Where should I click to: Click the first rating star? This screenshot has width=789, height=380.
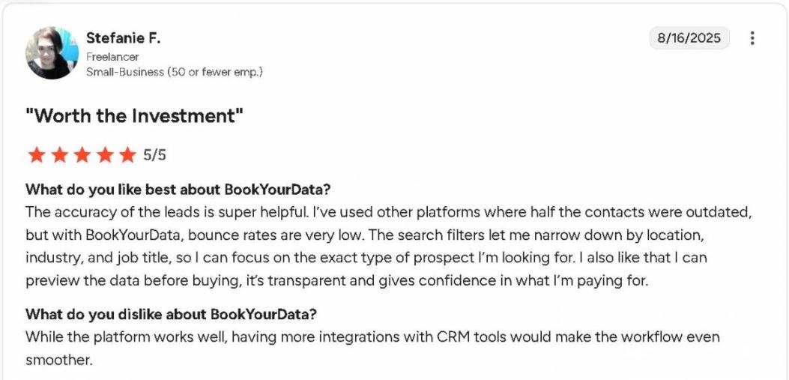coord(34,155)
